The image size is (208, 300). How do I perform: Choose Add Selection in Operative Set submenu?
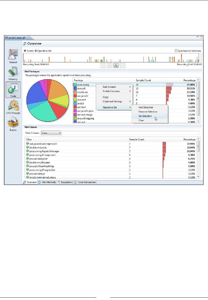coord(150,107)
